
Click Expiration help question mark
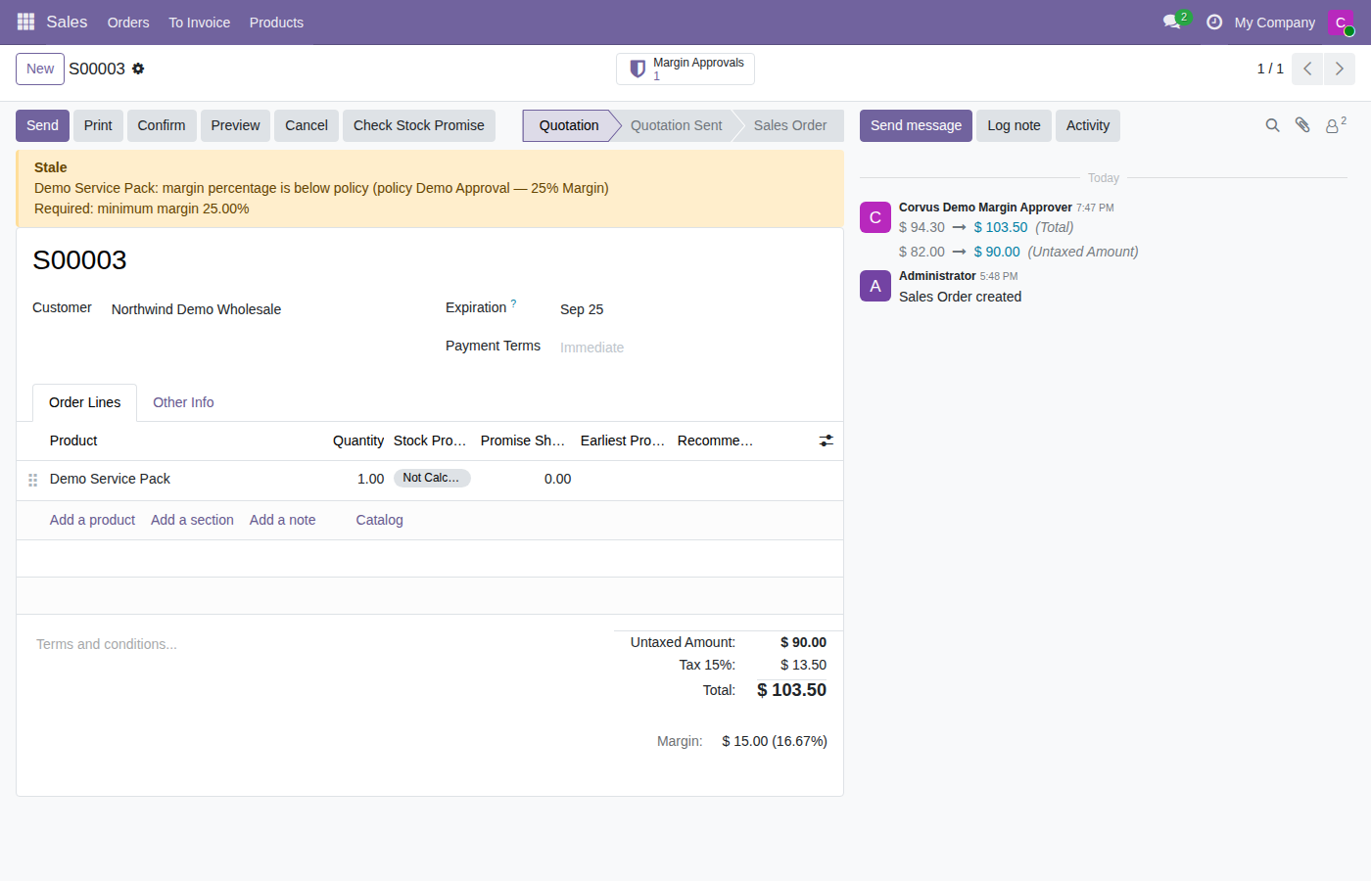pos(513,303)
